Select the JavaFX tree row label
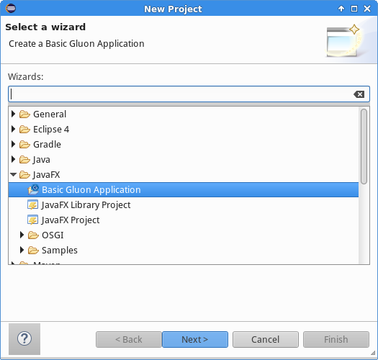Image resolution: width=378 pixels, height=360 pixels. pos(46,174)
